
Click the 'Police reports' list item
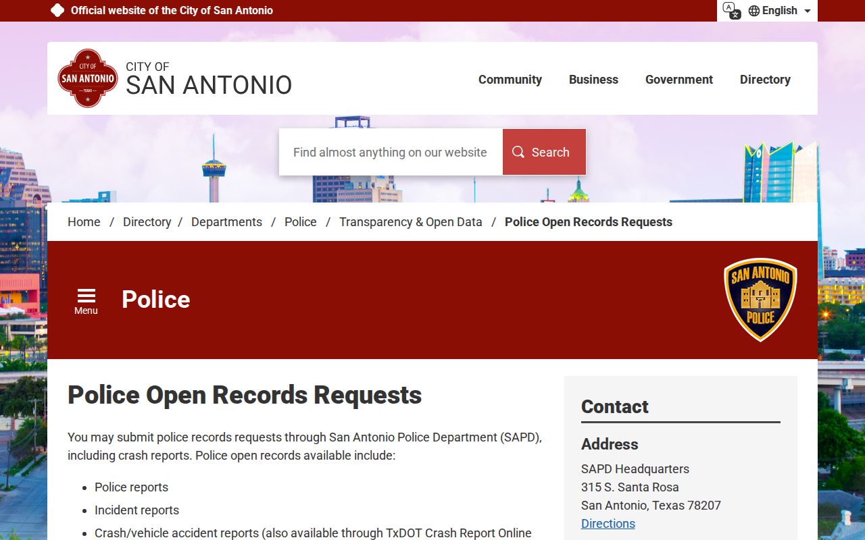tap(131, 487)
